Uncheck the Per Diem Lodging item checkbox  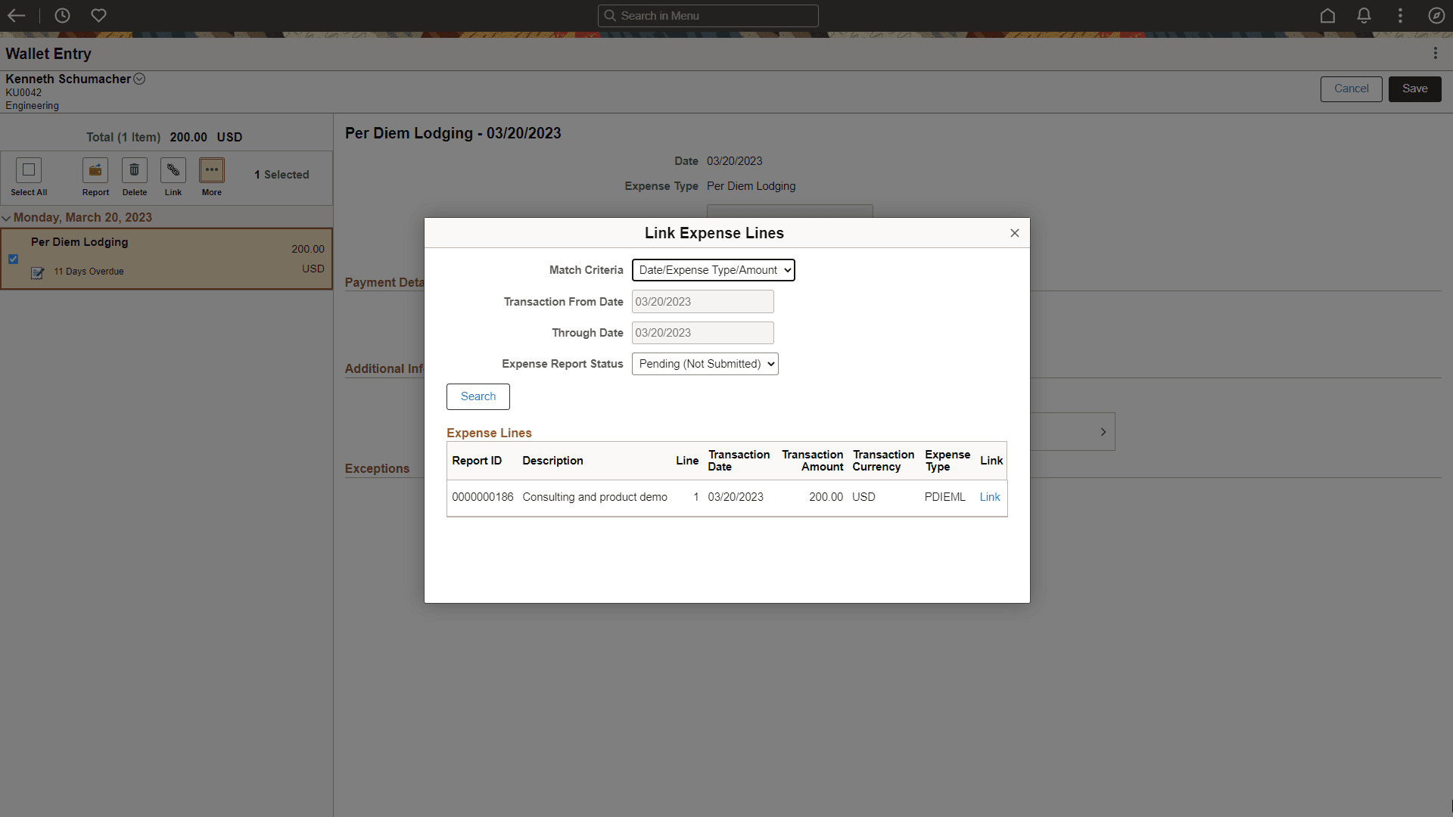(14, 259)
